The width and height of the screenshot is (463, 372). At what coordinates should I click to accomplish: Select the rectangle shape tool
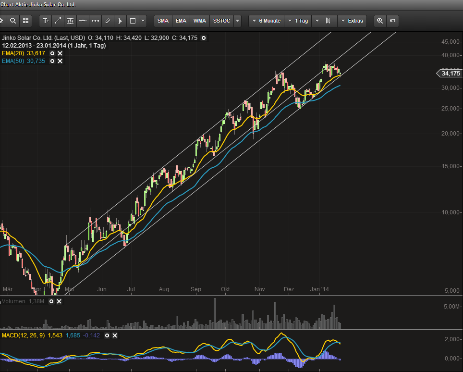tap(133, 21)
